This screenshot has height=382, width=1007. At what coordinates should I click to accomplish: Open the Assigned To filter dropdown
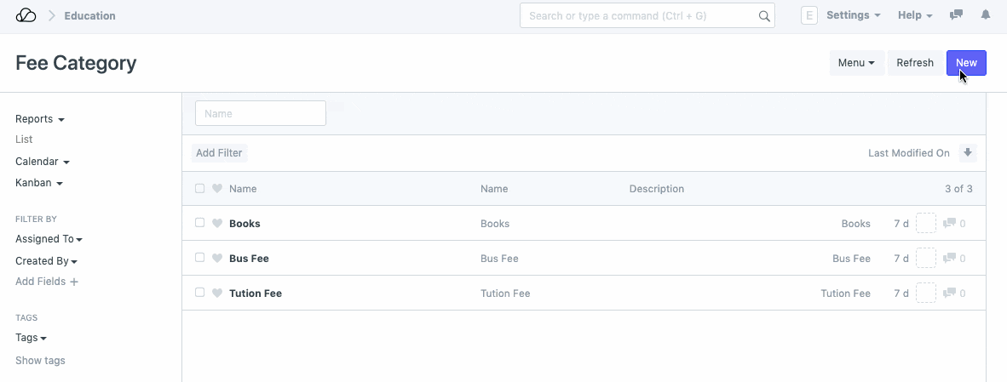coord(49,239)
